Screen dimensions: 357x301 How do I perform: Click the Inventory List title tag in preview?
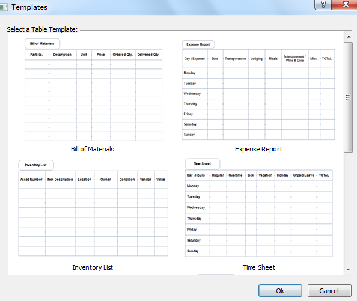coord(36,165)
